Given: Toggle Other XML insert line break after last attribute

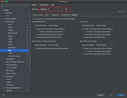Looking at the screenshot, I should click(83, 54).
